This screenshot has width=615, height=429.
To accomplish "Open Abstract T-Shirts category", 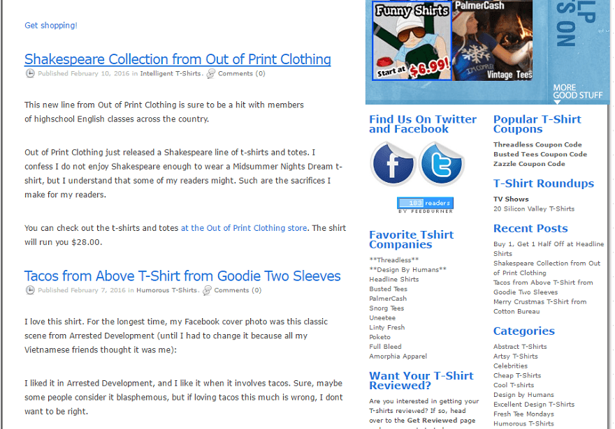I will [520, 347].
